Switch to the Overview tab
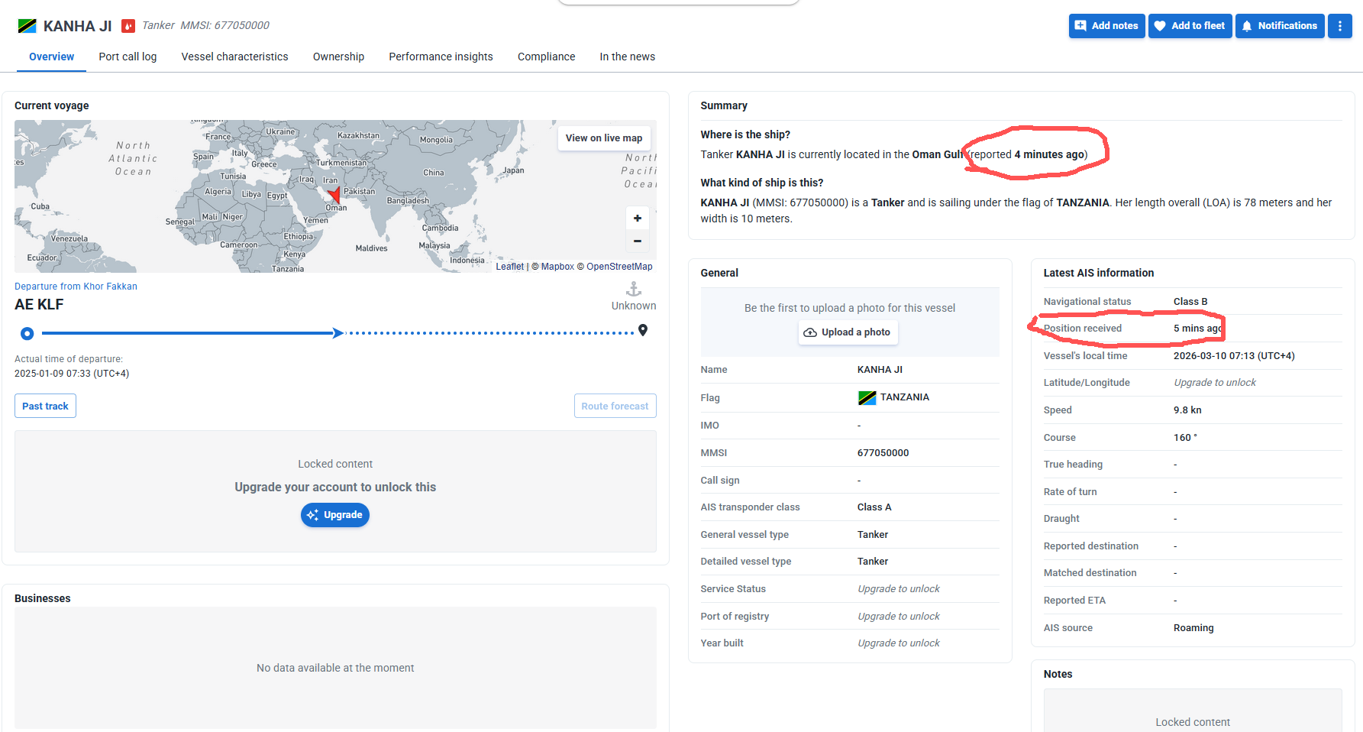 coord(51,57)
